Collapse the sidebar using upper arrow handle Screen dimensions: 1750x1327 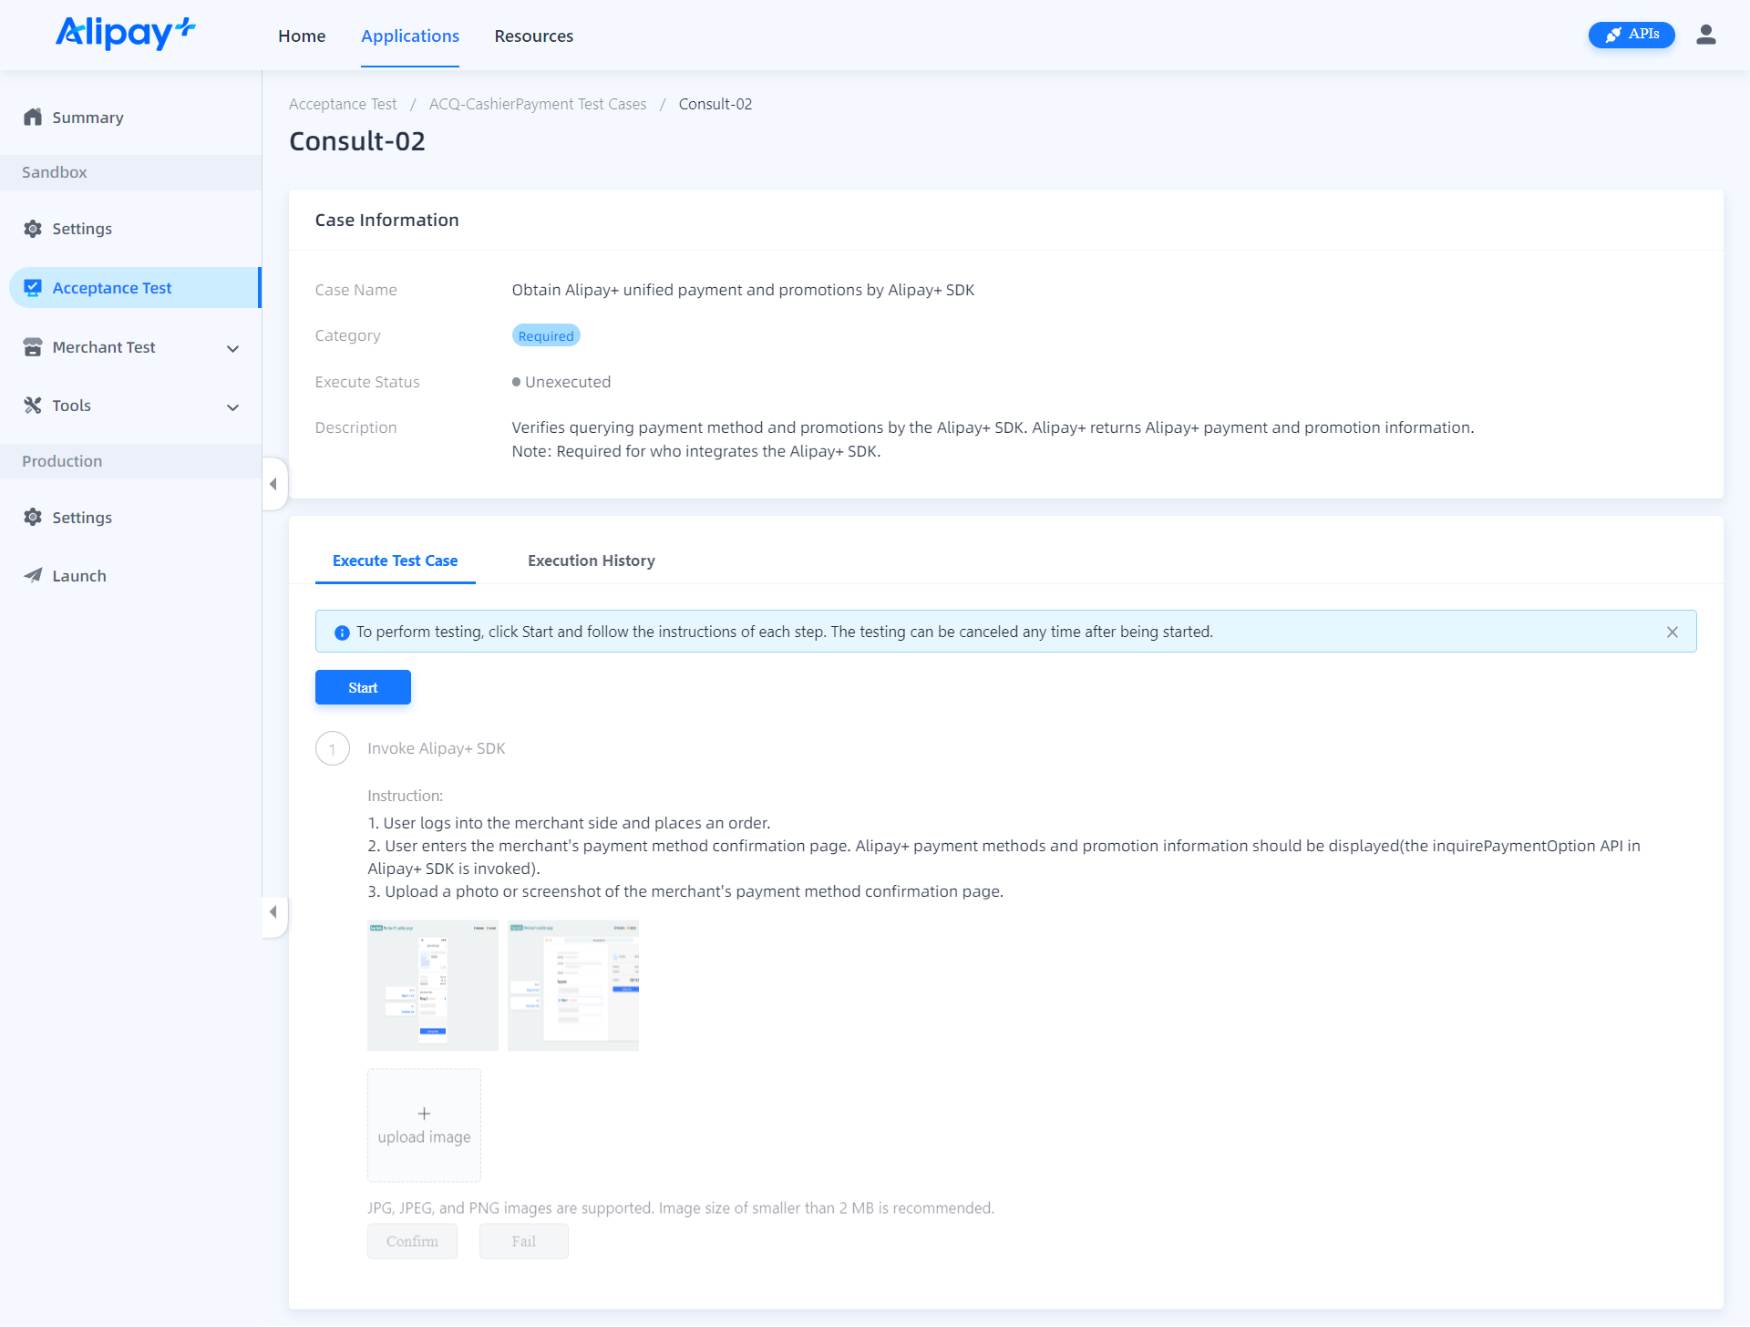(273, 484)
